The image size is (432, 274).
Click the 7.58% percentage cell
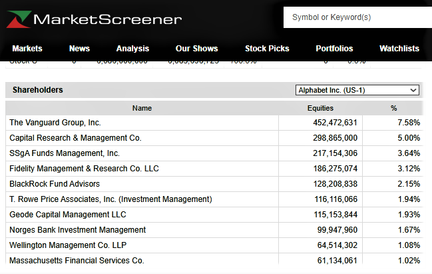pyautogui.click(x=409, y=123)
